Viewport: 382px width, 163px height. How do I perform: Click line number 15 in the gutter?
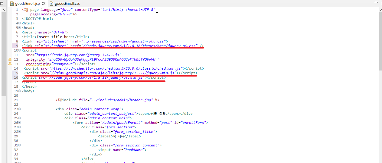tap(16, 73)
